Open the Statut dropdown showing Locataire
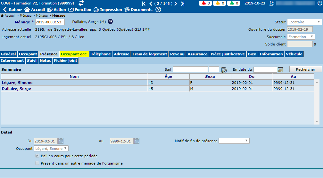Viewport: 323px width, 178px height. [304, 22]
